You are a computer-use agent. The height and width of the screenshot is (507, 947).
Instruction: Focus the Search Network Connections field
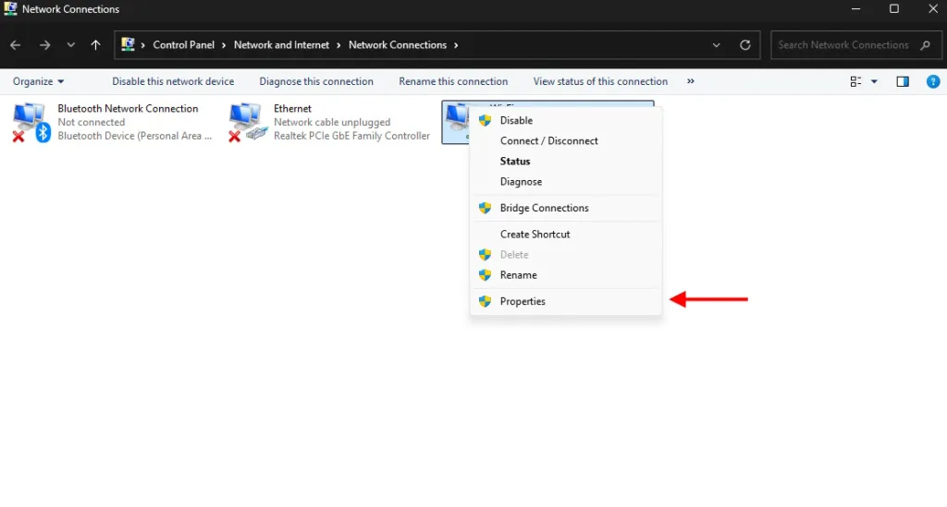(855, 45)
